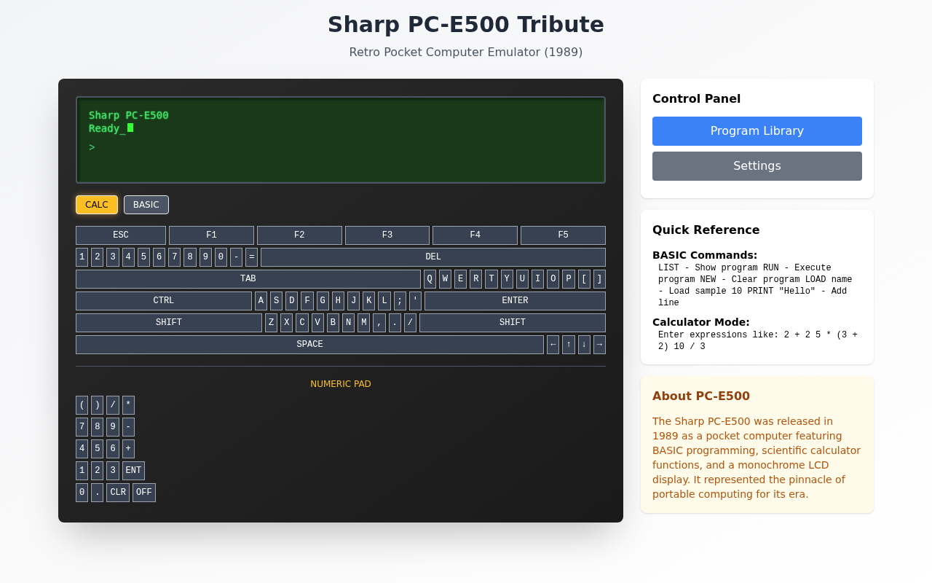Open the Settings panel
Screen dimensions: 932x583
click(x=757, y=166)
